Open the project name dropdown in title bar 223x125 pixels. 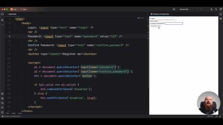click(14, 9)
